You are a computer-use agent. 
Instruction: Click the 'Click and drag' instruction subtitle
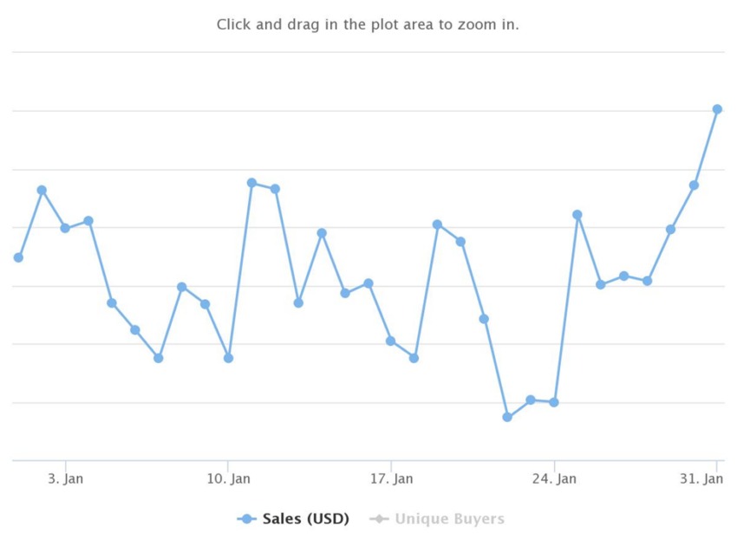pyautogui.click(x=368, y=24)
